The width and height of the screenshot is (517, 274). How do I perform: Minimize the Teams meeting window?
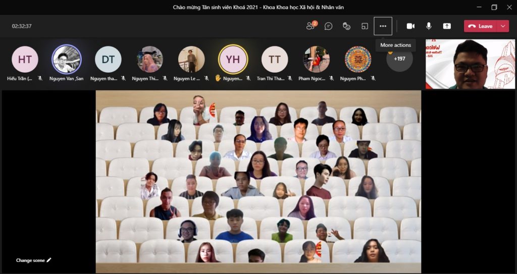coord(479,7)
